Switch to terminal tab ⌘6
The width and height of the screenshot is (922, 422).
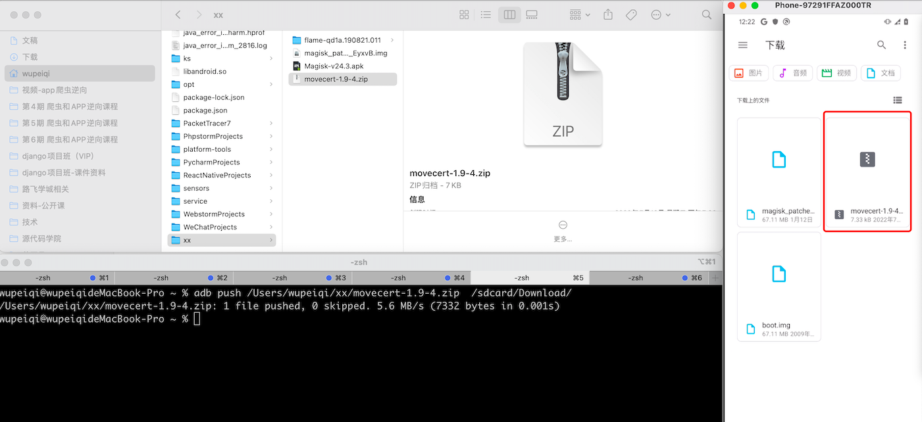tap(648, 277)
